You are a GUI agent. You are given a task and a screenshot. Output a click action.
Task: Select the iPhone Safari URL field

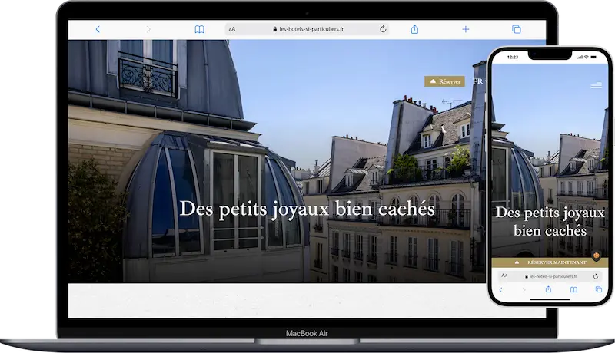click(x=550, y=276)
